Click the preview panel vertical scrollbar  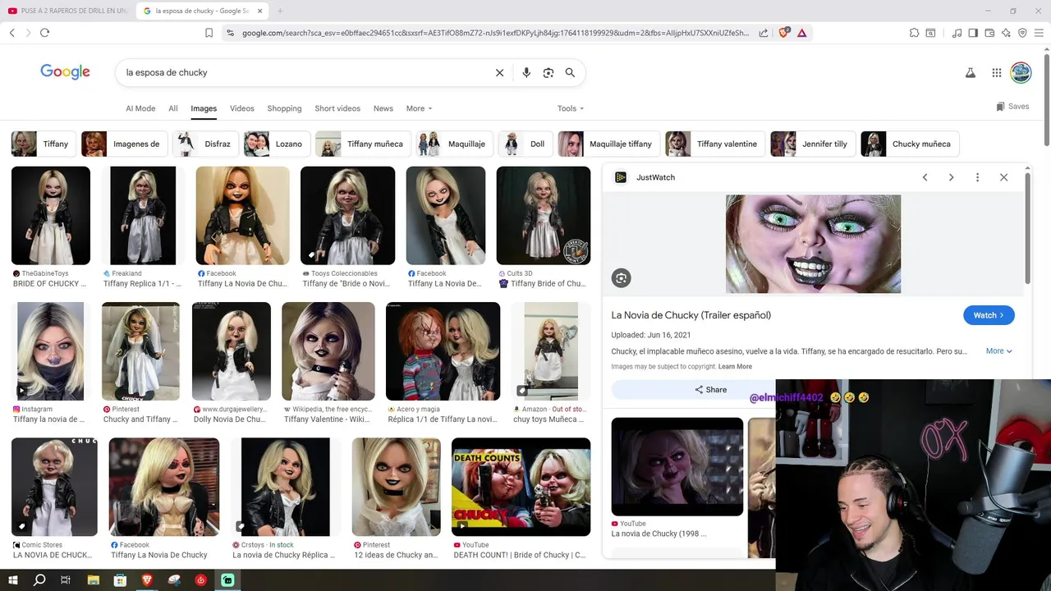(1027, 230)
